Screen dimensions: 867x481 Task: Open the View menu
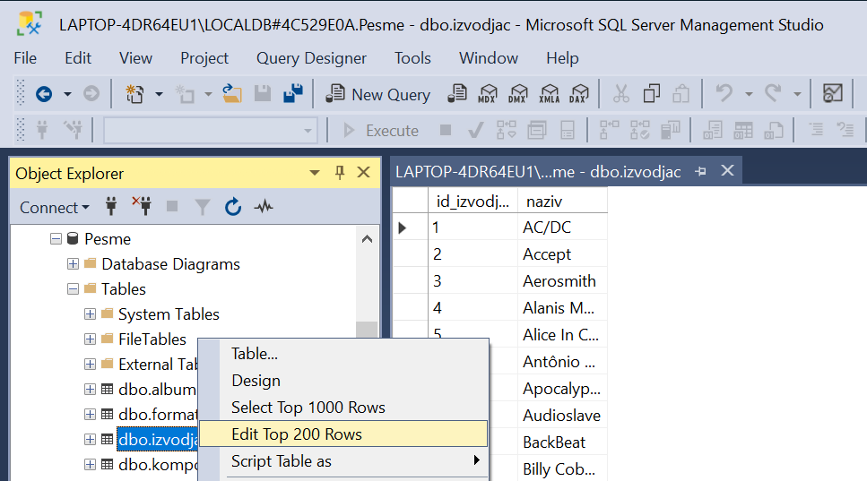click(x=135, y=58)
